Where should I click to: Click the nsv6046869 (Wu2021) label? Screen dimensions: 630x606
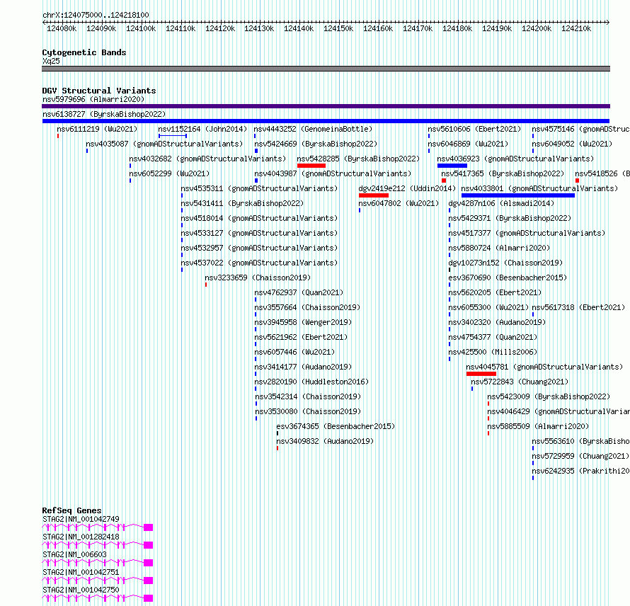point(468,144)
